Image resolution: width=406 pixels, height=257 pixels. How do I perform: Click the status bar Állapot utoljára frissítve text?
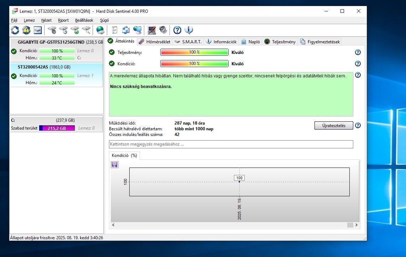pyautogui.click(x=56, y=238)
